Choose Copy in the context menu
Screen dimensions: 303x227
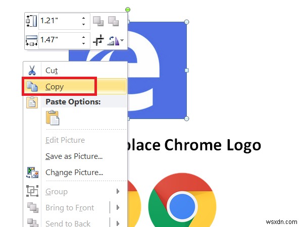pyautogui.click(x=75, y=86)
